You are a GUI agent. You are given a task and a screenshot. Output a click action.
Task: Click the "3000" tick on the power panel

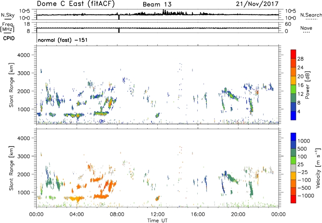tap(23, 73)
